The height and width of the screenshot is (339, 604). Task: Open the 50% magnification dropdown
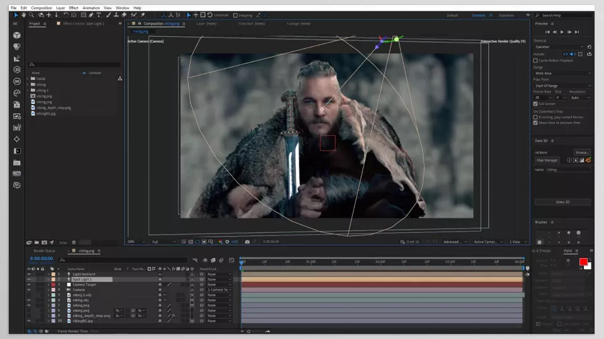pos(137,242)
